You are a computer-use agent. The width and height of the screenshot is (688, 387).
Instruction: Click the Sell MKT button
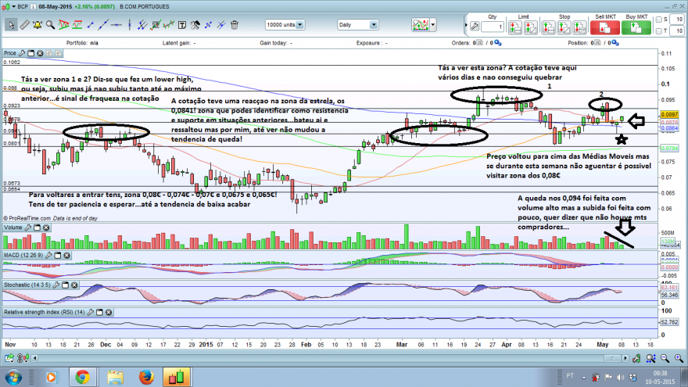(605, 27)
